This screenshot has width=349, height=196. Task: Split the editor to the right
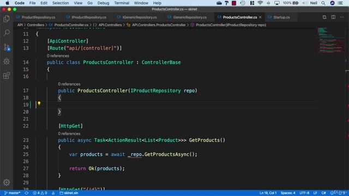pos(333,17)
